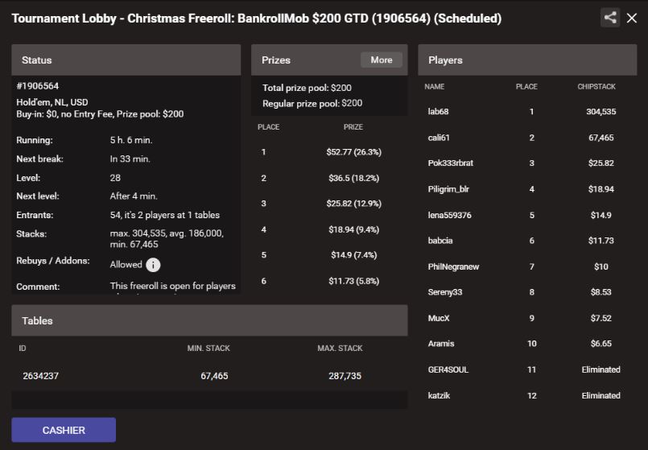Select player Pok333rbrat row
Screen dimensions: 648x450
point(527,163)
